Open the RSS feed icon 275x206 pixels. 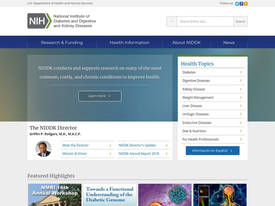pos(246,3)
